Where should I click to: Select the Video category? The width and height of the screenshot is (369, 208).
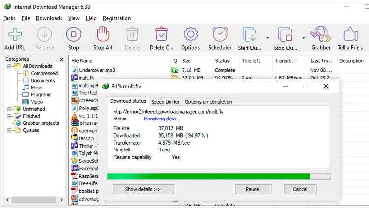point(37,102)
